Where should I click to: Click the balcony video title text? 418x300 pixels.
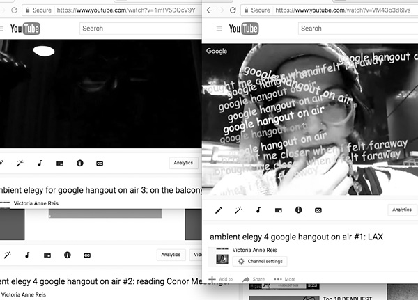tap(100, 190)
